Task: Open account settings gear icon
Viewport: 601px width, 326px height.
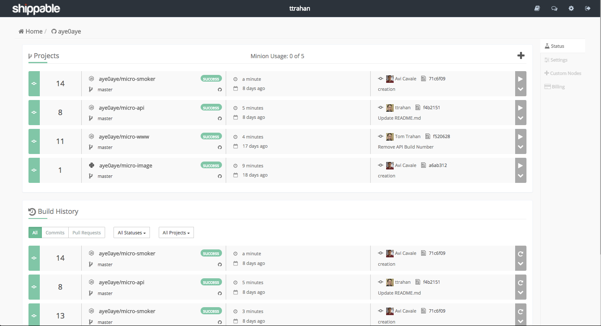Action: (x=571, y=8)
